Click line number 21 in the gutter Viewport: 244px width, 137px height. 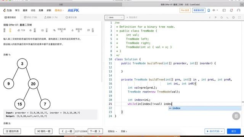(110, 104)
